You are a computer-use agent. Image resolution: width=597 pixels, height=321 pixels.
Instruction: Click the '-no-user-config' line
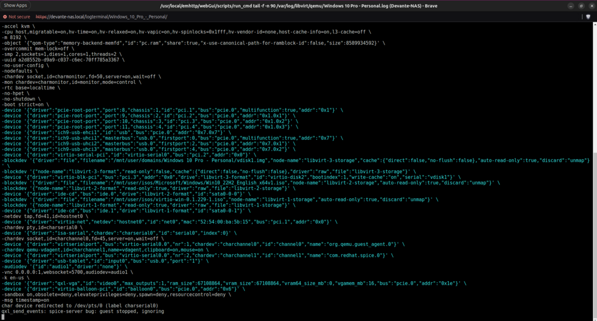[25, 66]
